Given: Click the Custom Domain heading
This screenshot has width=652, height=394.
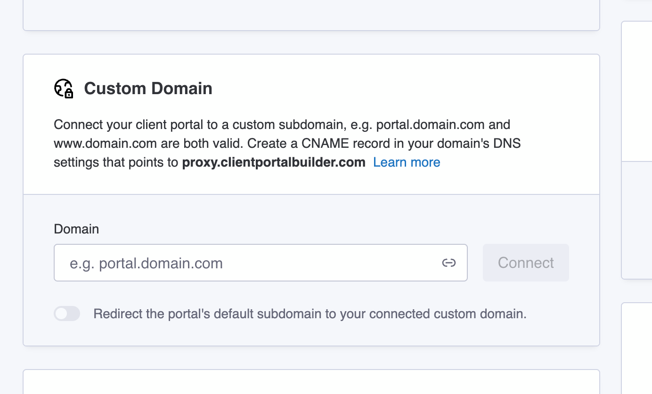Looking at the screenshot, I should (x=148, y=88).
